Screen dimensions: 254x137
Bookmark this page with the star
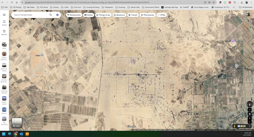pyautogui.click(x=214, y=3)
